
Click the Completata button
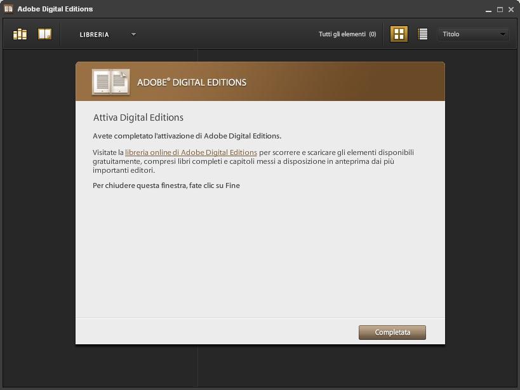coord(392,332)
